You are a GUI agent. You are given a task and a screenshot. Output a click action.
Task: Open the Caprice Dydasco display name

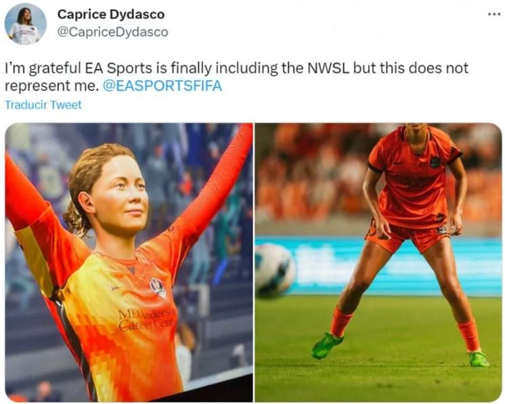coord(111,14)
